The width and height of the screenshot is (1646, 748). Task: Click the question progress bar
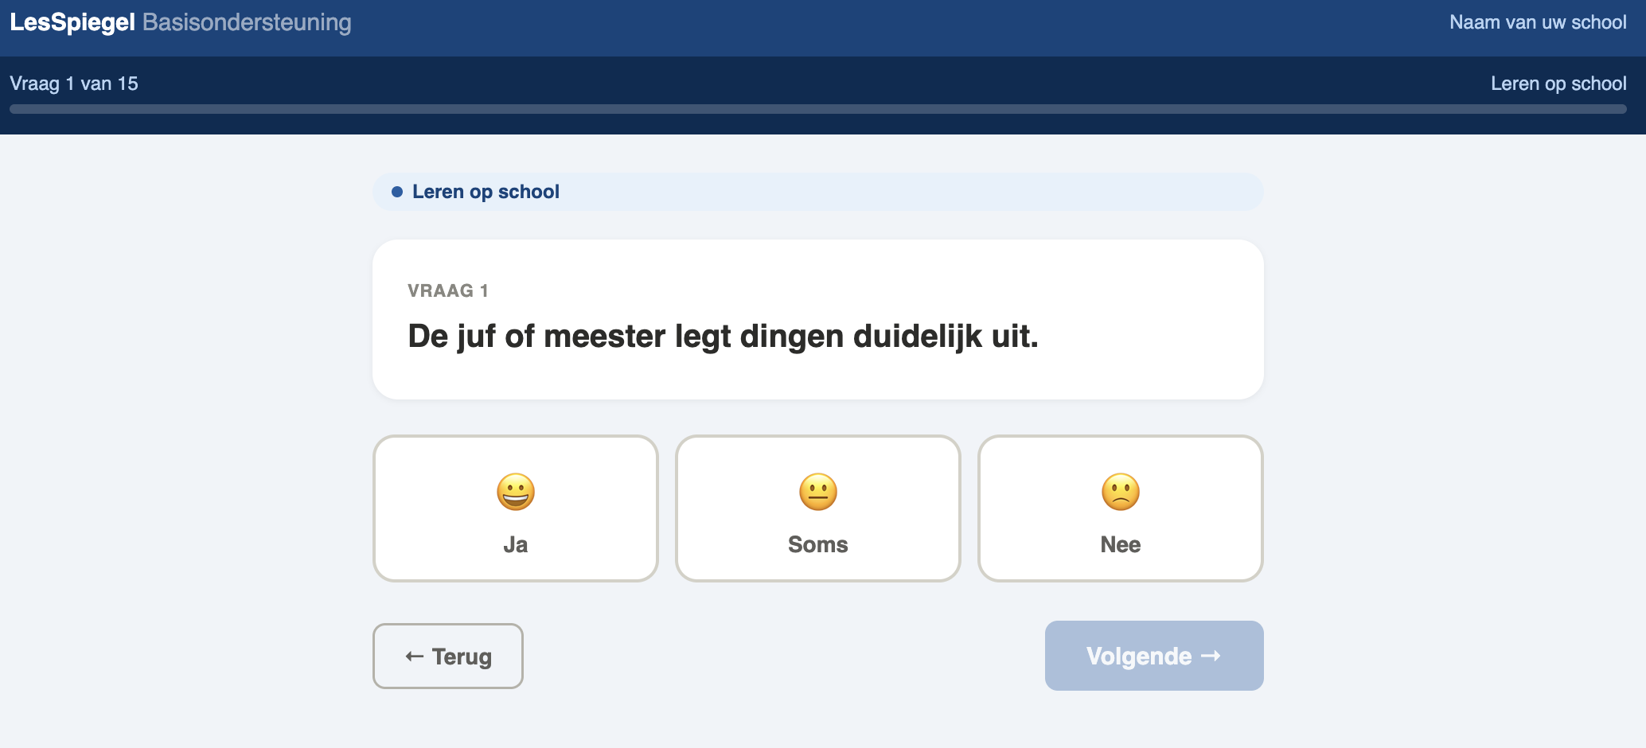tap(818, 109)
